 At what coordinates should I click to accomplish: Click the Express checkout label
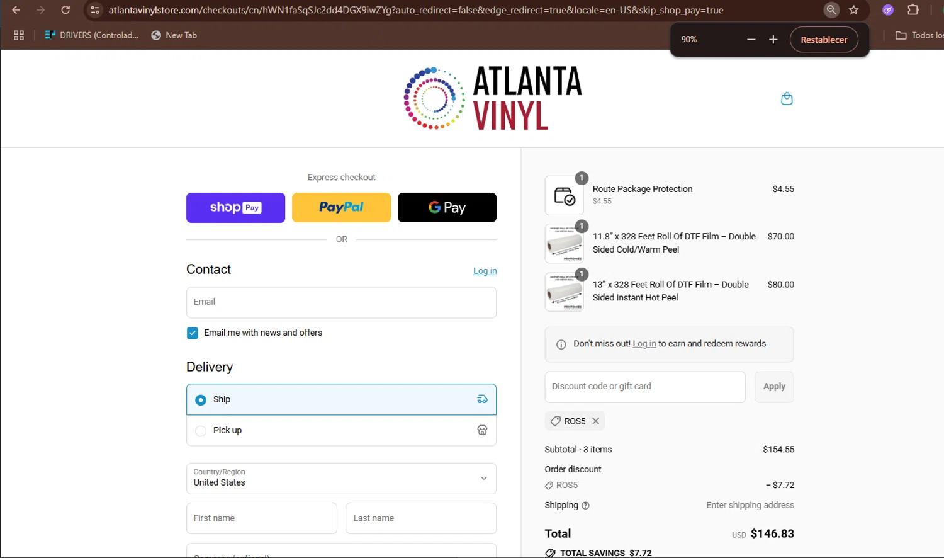(341, 178)
